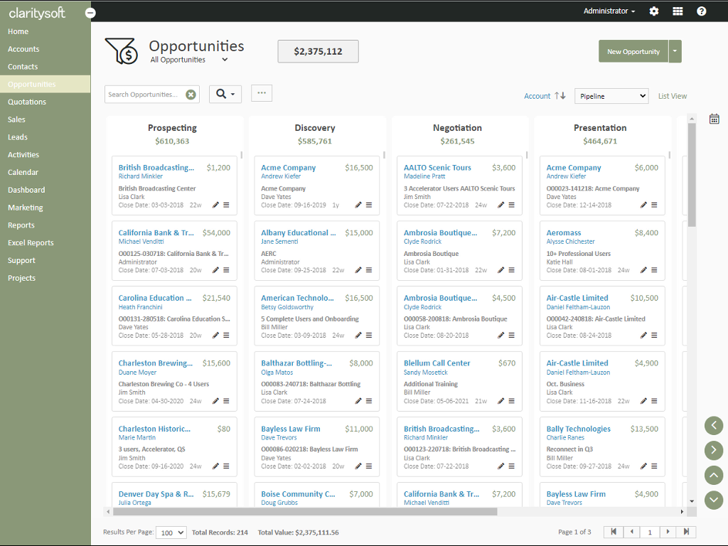The image size is (728, 546).
Task: Open the more options ellipsis button
Action: point(262,93)
